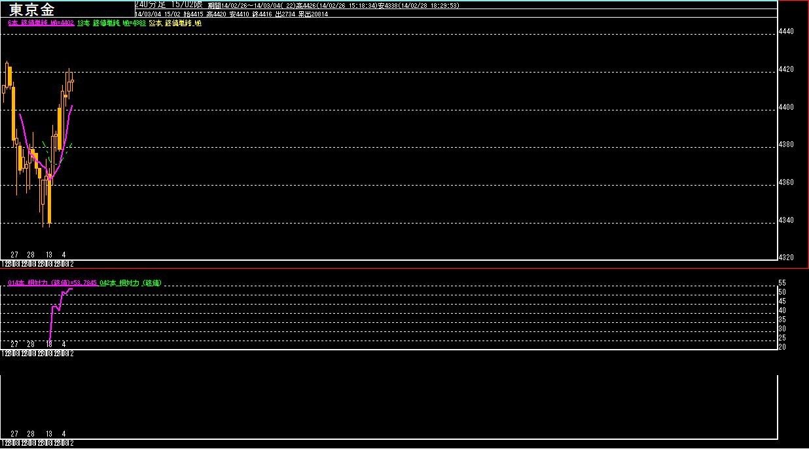
Task: Click date label 28 under price chart
Action: click(x=30, y=254)
